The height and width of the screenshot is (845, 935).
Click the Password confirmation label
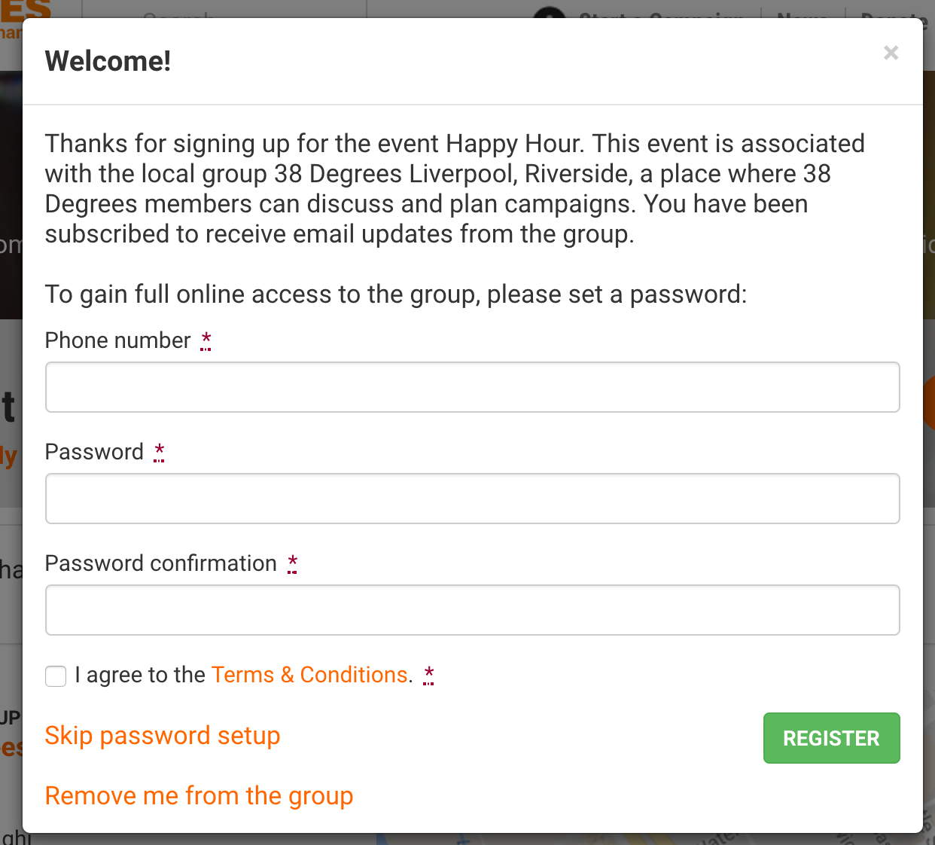click(x=161, y=563)
